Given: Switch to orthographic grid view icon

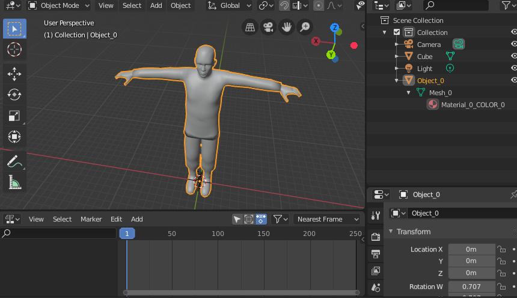Looking at the screenshot, I should (x=250, y=27).
